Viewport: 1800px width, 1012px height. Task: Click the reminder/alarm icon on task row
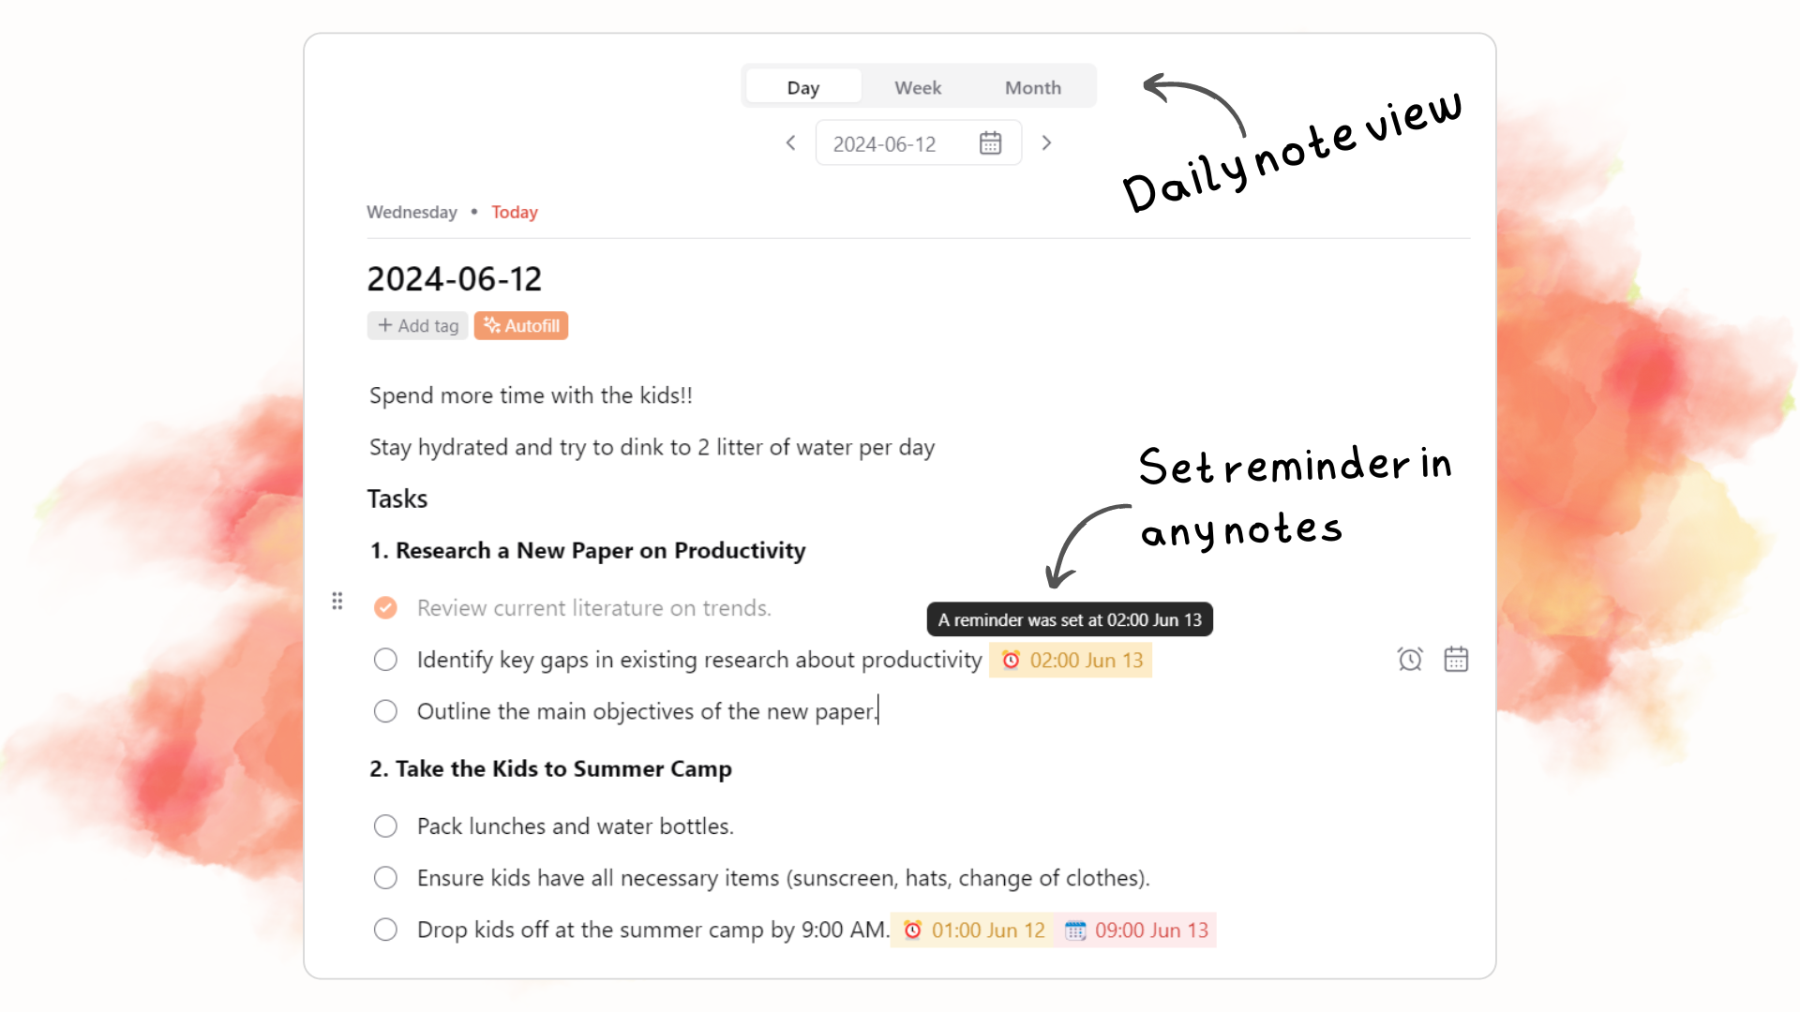click(x=1409, y=660)
